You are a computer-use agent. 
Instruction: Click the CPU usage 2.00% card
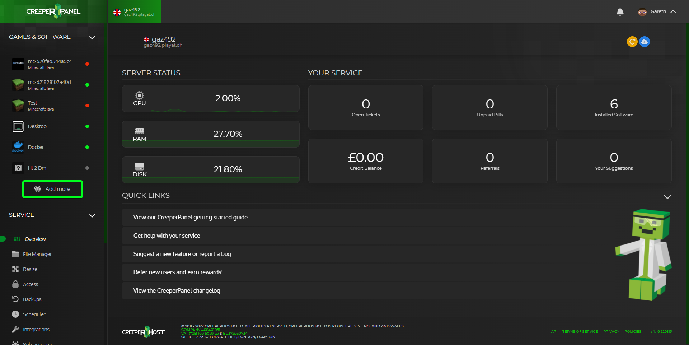(211, 98)
